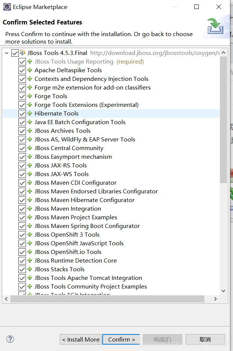The image size is (233, 351).
Task: Click the Eclipse Marketplace title bar icon
Action: click(7, 7)
